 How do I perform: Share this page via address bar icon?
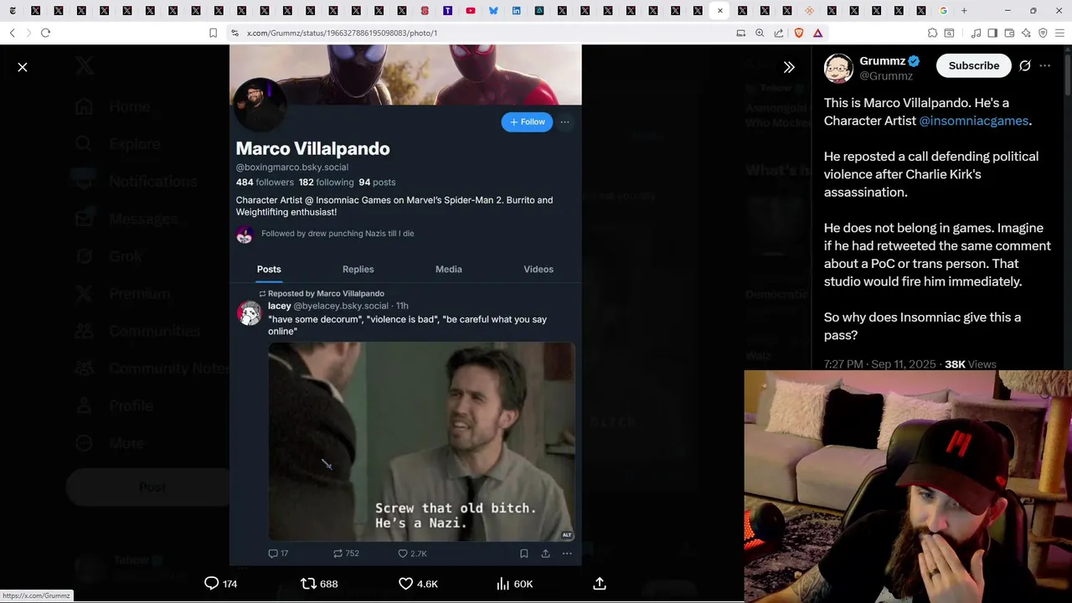779,33
